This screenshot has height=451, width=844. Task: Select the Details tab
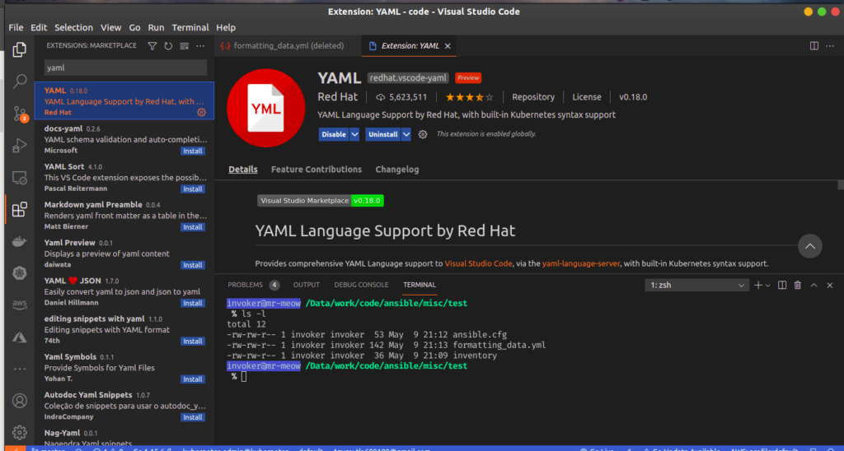point(243,170)
